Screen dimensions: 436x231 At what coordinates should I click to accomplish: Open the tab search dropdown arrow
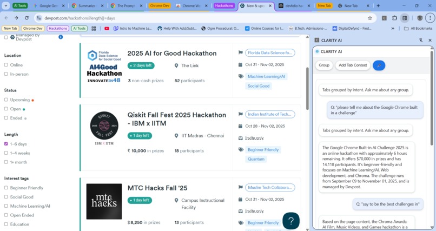(5, 5)
